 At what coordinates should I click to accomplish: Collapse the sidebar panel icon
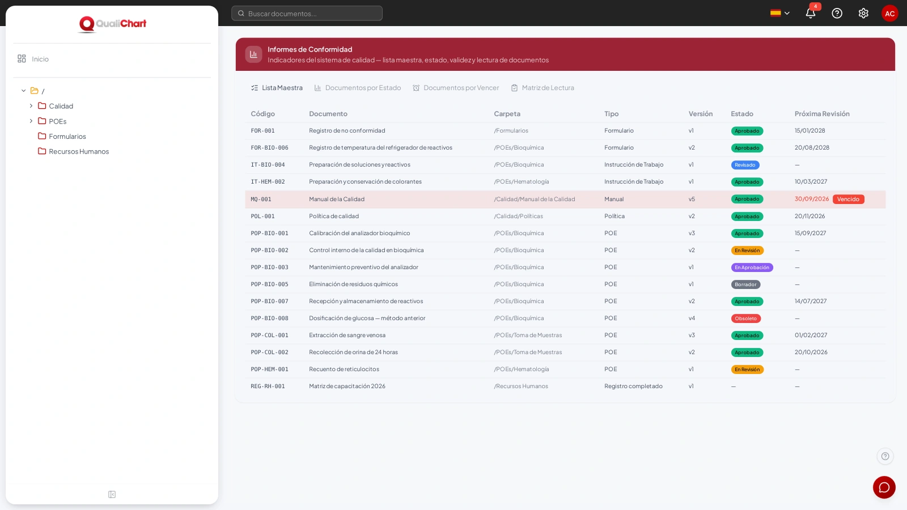pos(112,495)
